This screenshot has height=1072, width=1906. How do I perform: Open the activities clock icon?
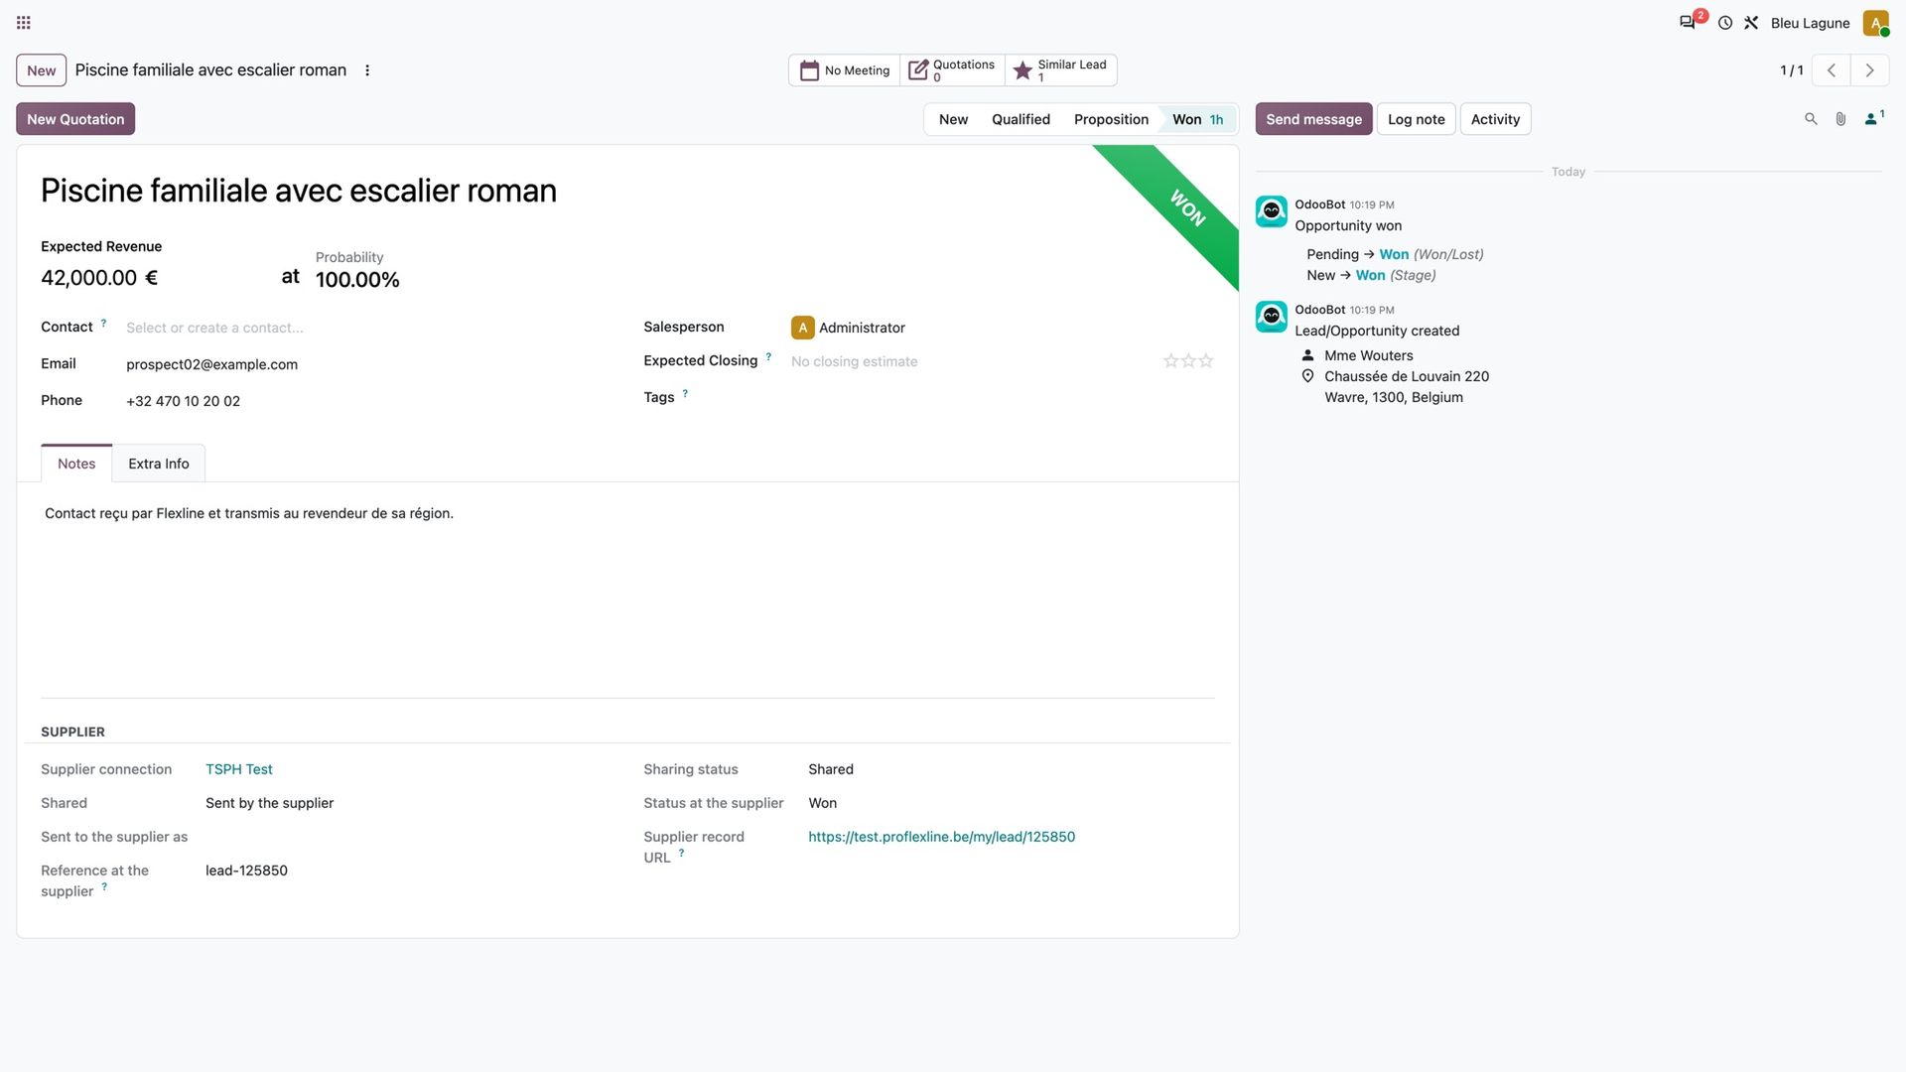pos(1725,23)
